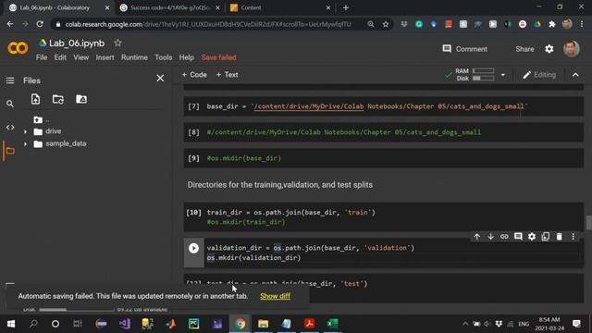
Task: Bookmark this page with the star
Action: [386, 24]
